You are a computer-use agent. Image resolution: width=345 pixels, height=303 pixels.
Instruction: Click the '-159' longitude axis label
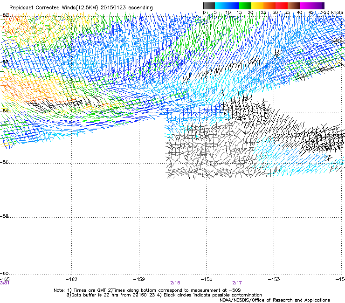[x=139, y=279]
